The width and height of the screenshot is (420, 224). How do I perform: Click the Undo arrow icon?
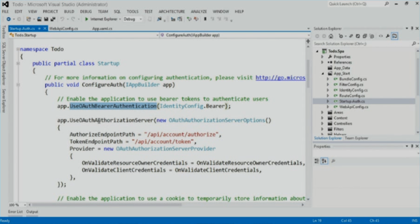pyautogui.click(x=62, y=19)
